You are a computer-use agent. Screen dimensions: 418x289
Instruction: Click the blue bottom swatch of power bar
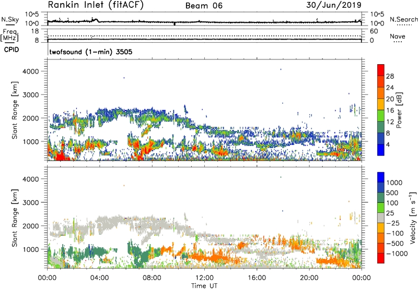pyautogui.click(x=381, y=150)
